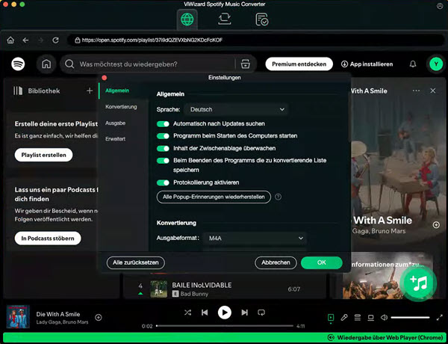This screenshot has width=448, height=344.
Task: Click the search magnifier icon
Action: coord(69,64)
